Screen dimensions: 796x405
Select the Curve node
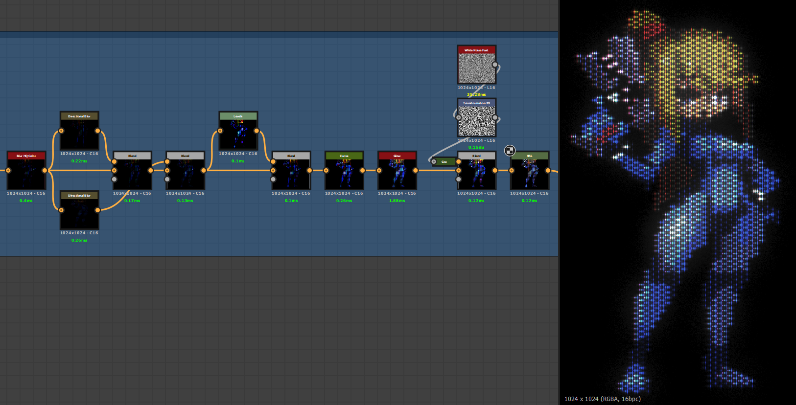pos(344,170)
